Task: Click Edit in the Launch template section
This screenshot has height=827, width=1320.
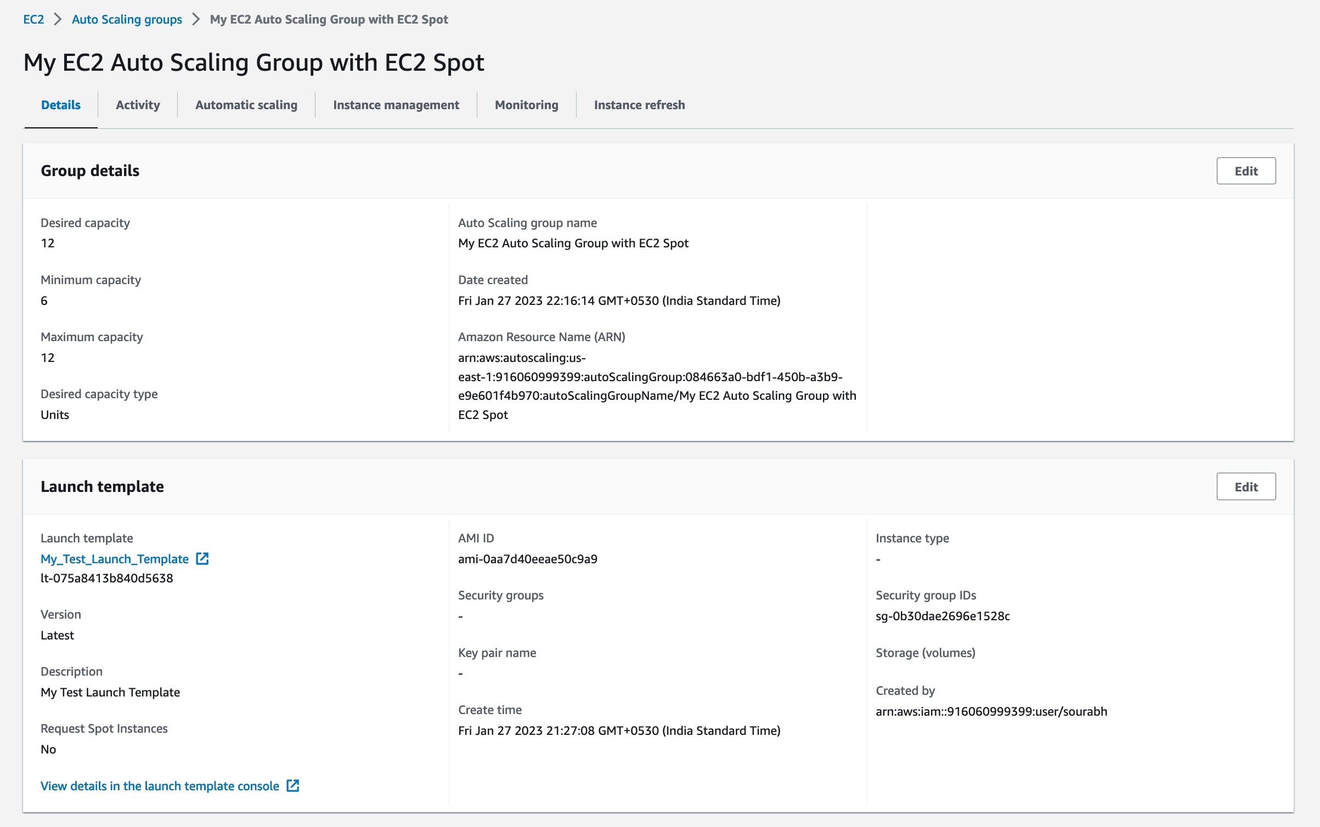Action: coord(1246,486)
